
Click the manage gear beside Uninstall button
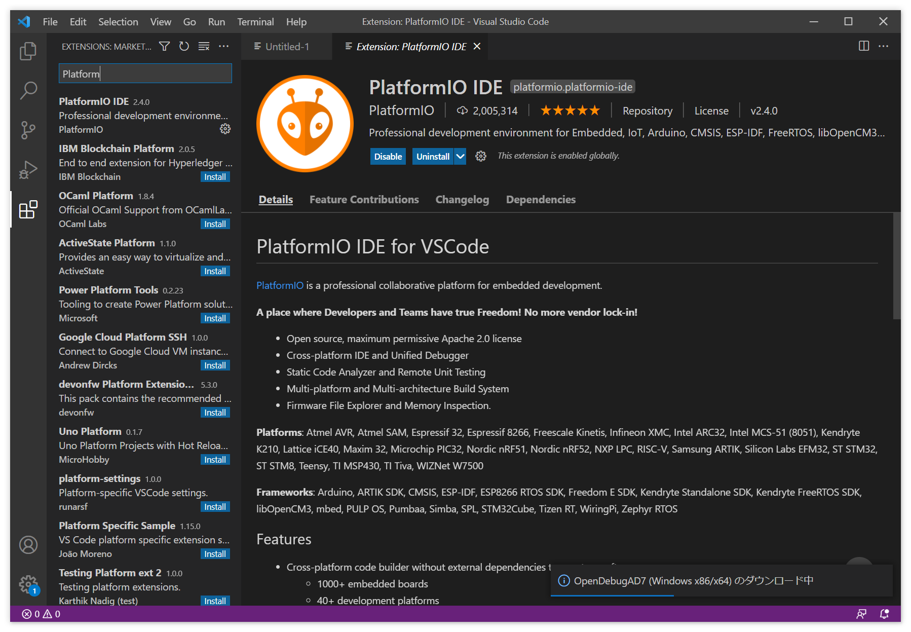481,156
